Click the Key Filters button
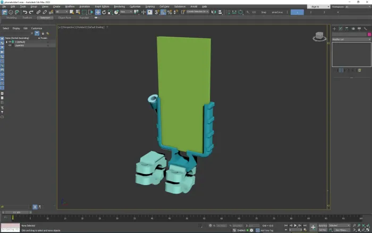Viewport: 372px width, 233px height. tap(341, 230)
